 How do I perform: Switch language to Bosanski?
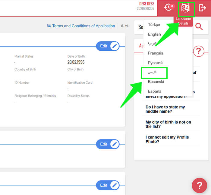click(x=156, y=82)
